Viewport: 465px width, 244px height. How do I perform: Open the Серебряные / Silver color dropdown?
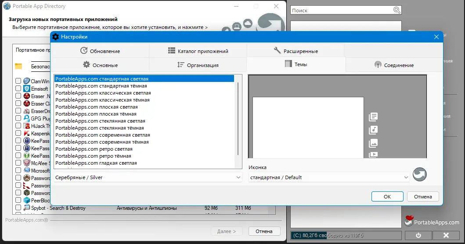pos(148,177)
